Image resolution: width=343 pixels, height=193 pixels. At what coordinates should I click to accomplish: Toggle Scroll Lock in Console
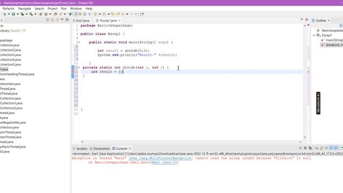click(x=322, y=148)
